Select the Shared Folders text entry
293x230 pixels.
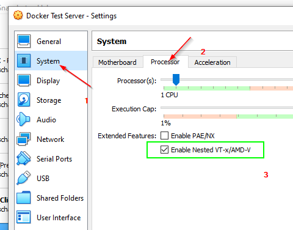(60, 198)
